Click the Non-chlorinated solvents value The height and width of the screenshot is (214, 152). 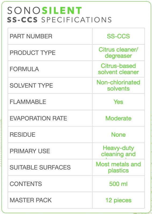click(x=118, y=85)
